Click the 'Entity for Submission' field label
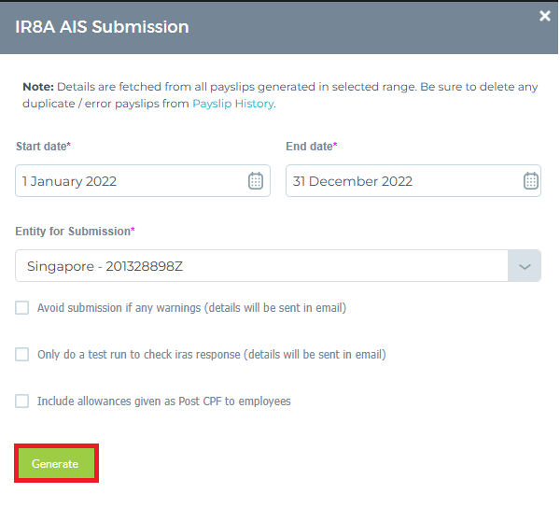Viewport: 560px width, 507px height. point(74,231)
